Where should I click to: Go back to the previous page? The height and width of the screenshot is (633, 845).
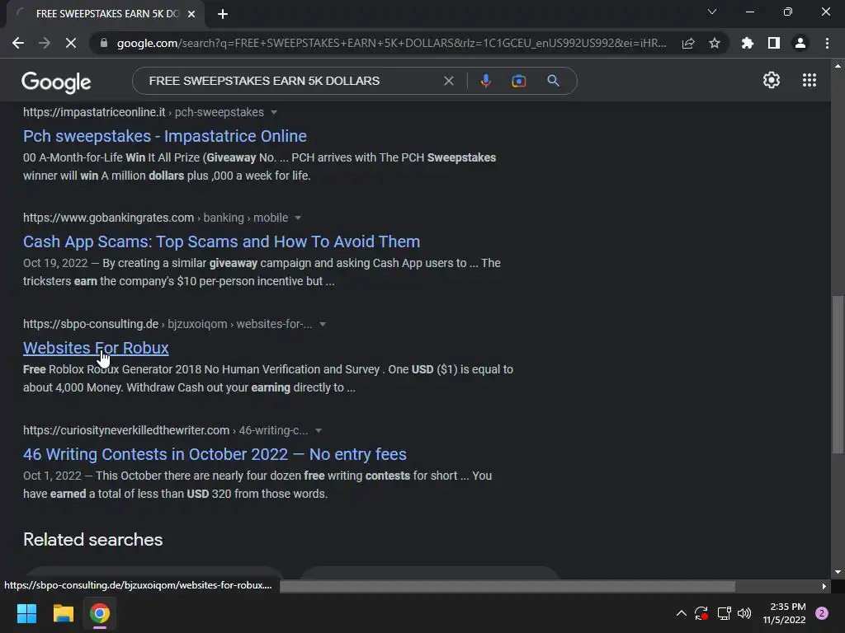(18, 43)
